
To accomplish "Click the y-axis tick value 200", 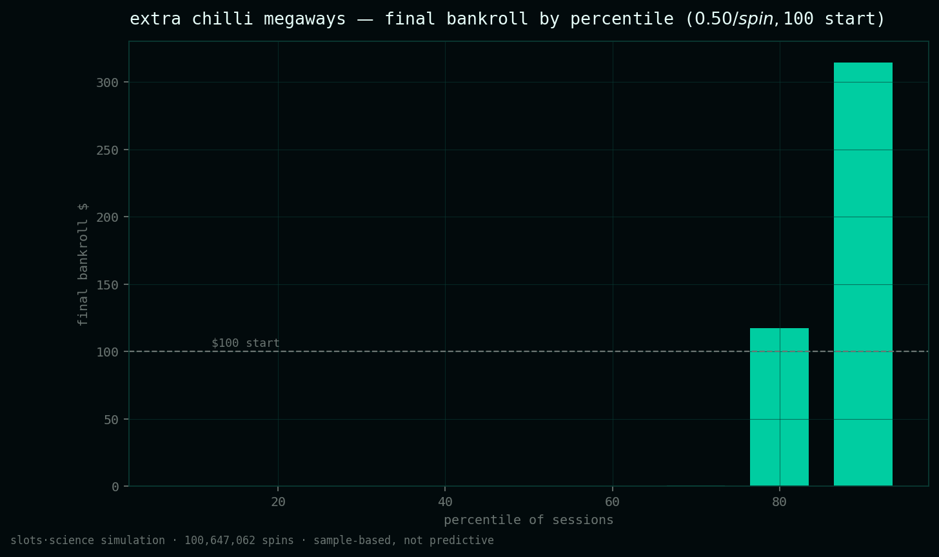I will 108,217.
